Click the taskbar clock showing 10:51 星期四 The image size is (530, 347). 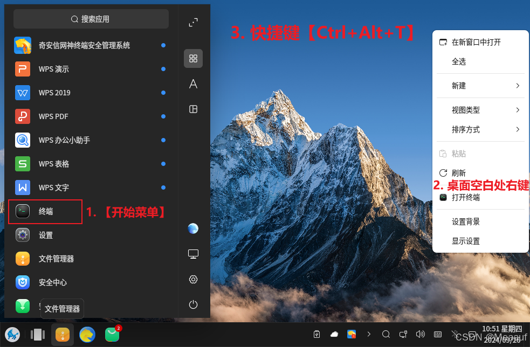pyautogui.click(x=502, y=334)
